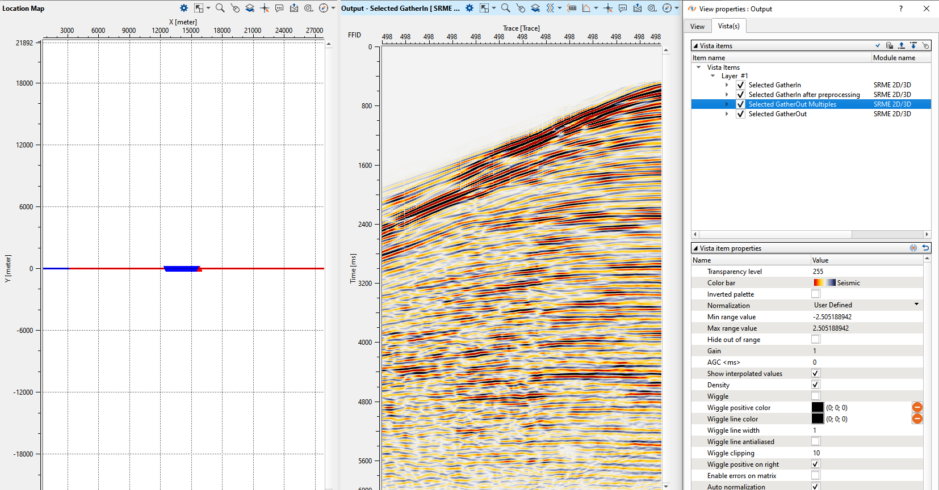Click export image icon in Output toolbar
The image size is (939, 490).
(638, 8)
